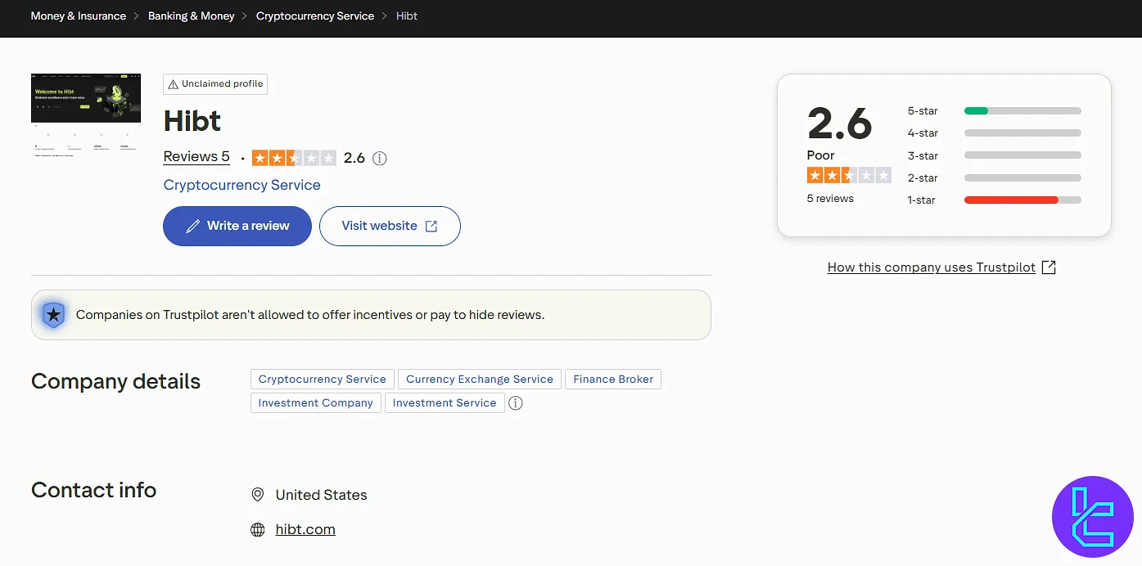Filter reviews by the 1-star bar
This screenshot has height=566, width=1142.
point(1022,200)
